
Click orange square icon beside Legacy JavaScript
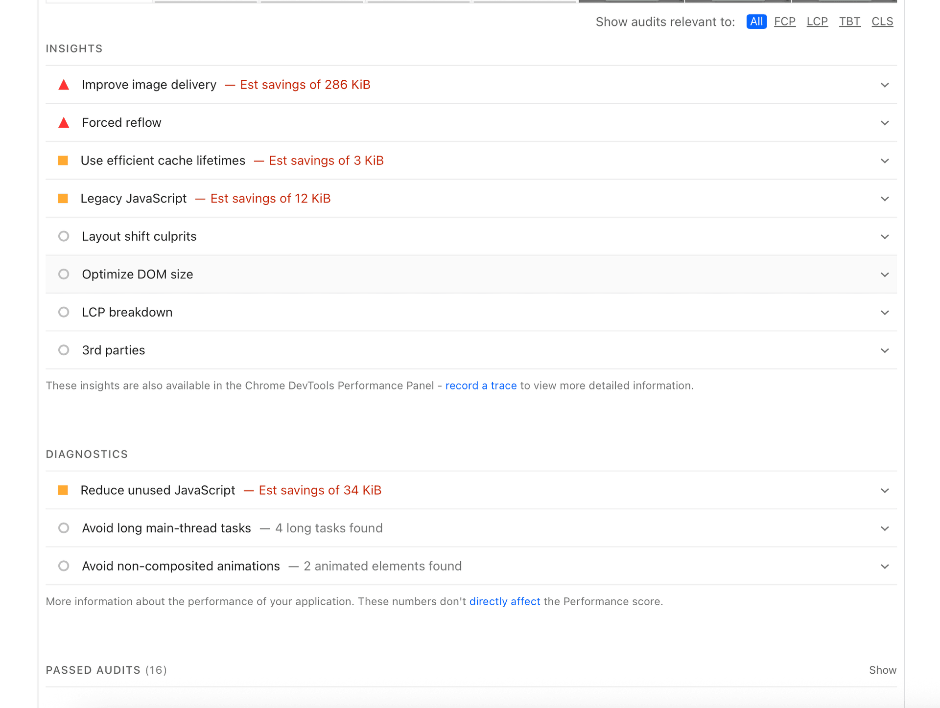click(x=63, y=199)
